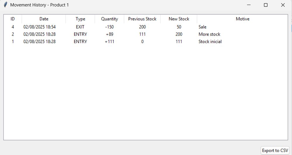Minimize the Movement History window

click(x=249, y=5)
